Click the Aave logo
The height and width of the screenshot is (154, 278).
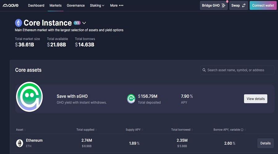tap(11, 6)
